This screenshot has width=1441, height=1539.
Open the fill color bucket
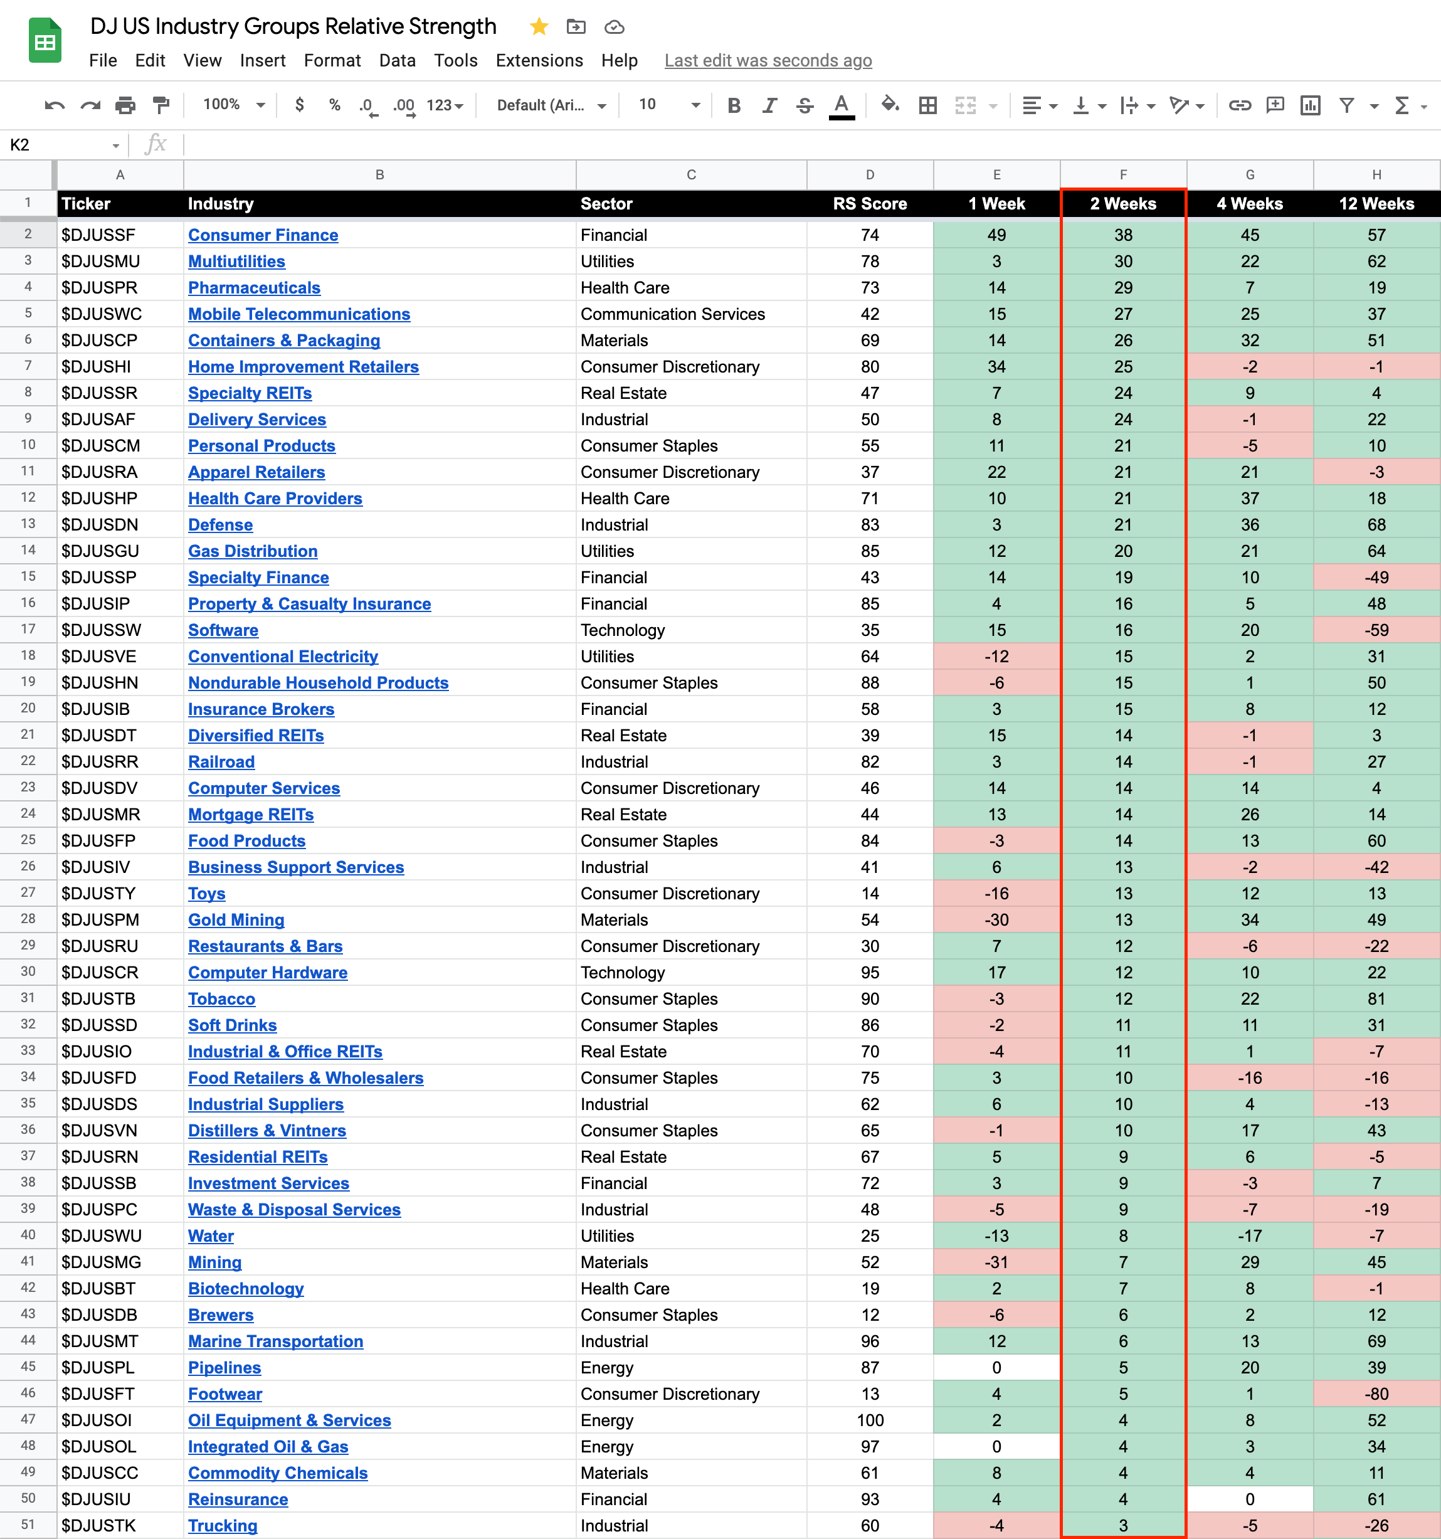click(889, 105)
